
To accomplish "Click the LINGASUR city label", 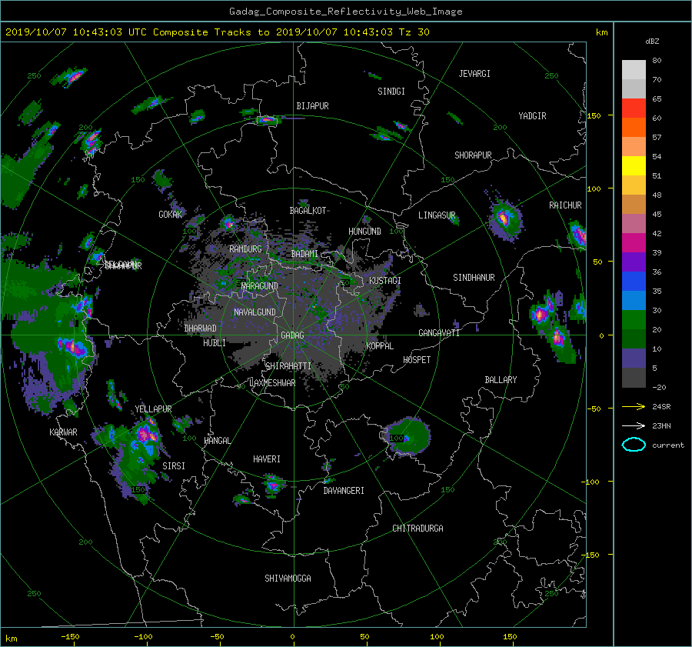I will [x=437, y=215].
